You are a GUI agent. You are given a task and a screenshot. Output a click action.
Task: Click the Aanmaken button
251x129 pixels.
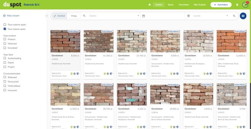[221, 5]
